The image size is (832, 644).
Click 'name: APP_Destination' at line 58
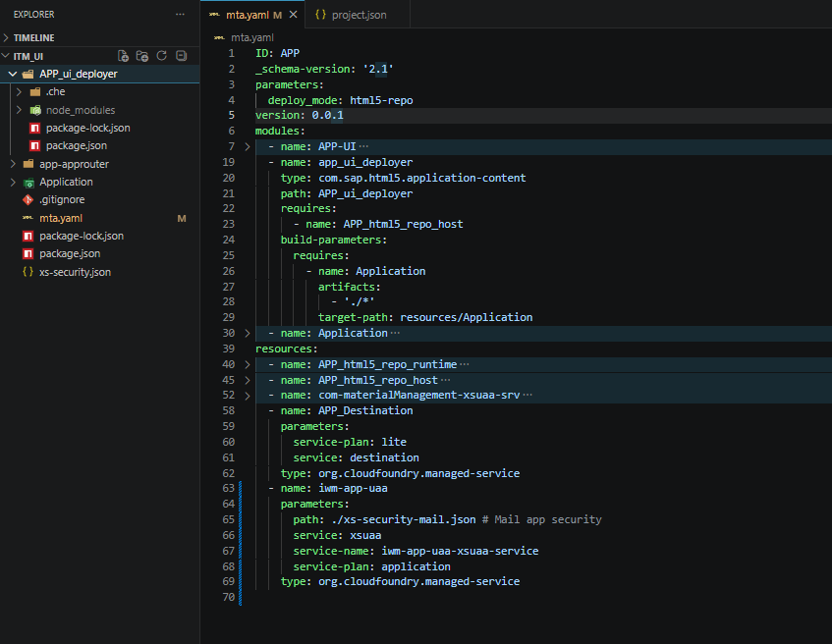pyautogui.click(x=347, y=410)
